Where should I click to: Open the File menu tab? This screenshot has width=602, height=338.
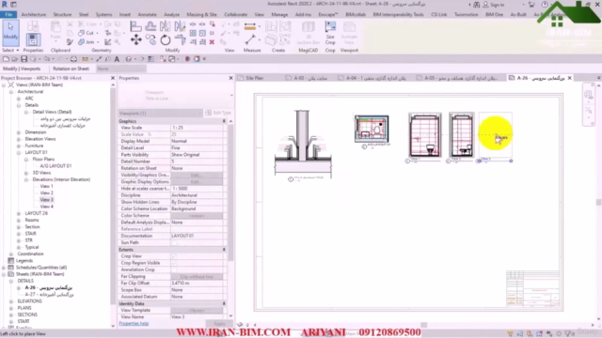(x=8, y=14)
